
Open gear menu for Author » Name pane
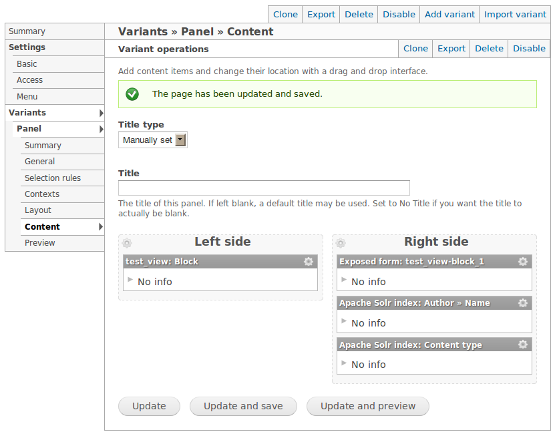(x=522, y=302)
